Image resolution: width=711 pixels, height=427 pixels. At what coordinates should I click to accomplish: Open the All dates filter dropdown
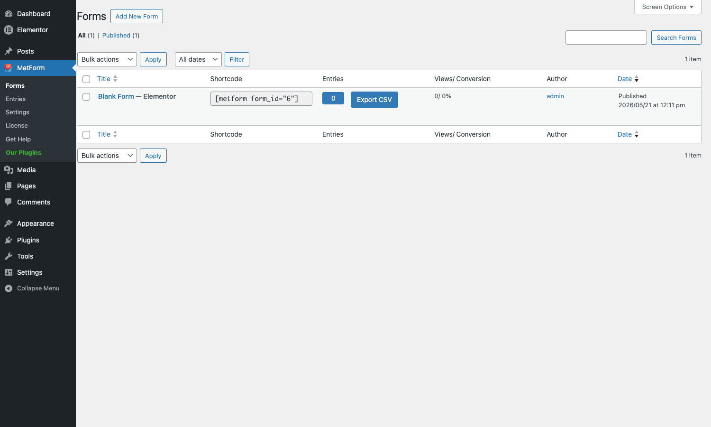(198, 59)
